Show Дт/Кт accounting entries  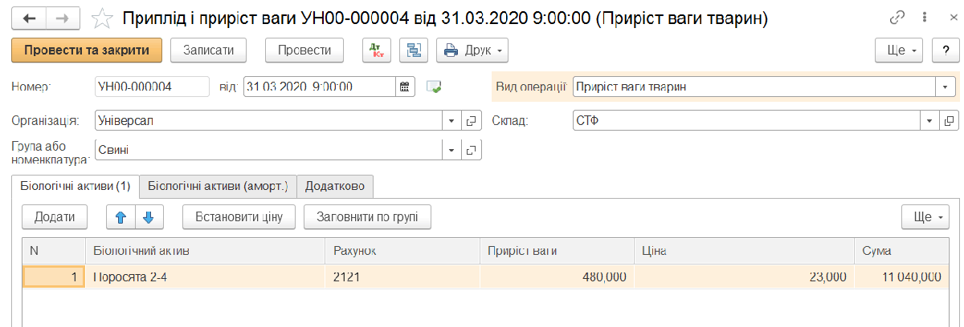click(377, 50)
